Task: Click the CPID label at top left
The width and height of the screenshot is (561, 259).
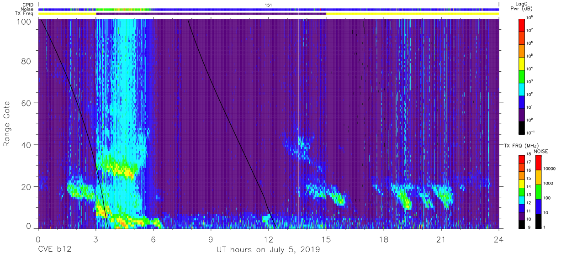Action: (28, 5)
